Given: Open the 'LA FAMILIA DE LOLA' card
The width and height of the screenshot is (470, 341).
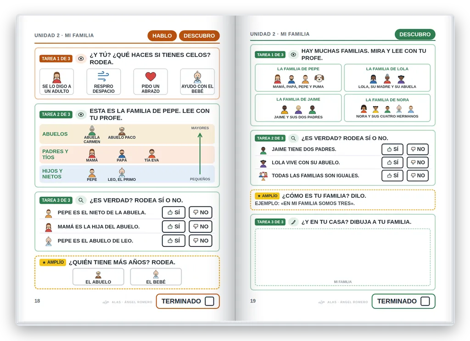Looking at the screenshot, I should point(387,78).
